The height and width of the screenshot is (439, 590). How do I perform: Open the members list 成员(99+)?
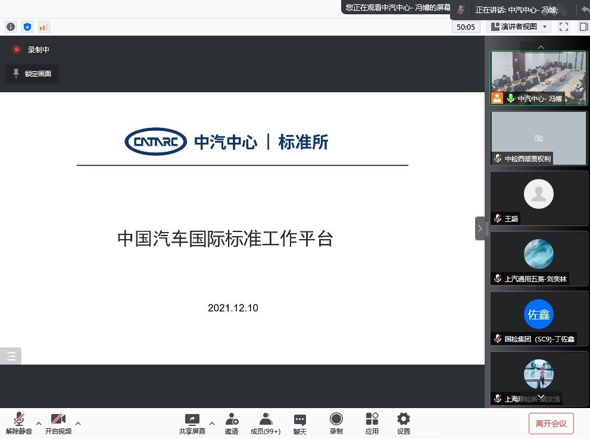tap(266, 423)
